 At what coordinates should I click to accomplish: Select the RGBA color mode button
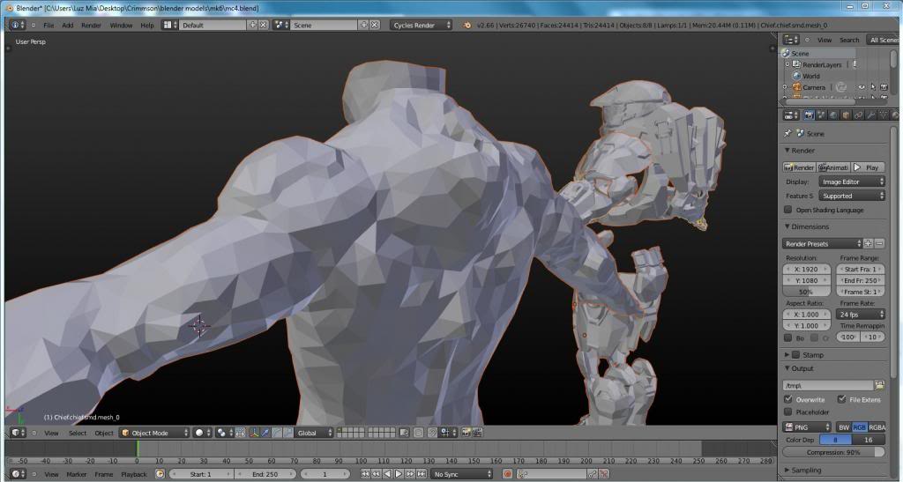pyautogui.click(x=877, y=426)
